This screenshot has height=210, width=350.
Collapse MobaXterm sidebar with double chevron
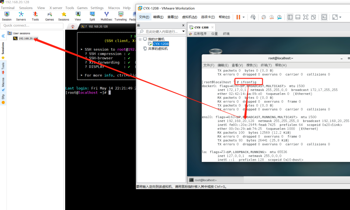click(x=3, y=35)
